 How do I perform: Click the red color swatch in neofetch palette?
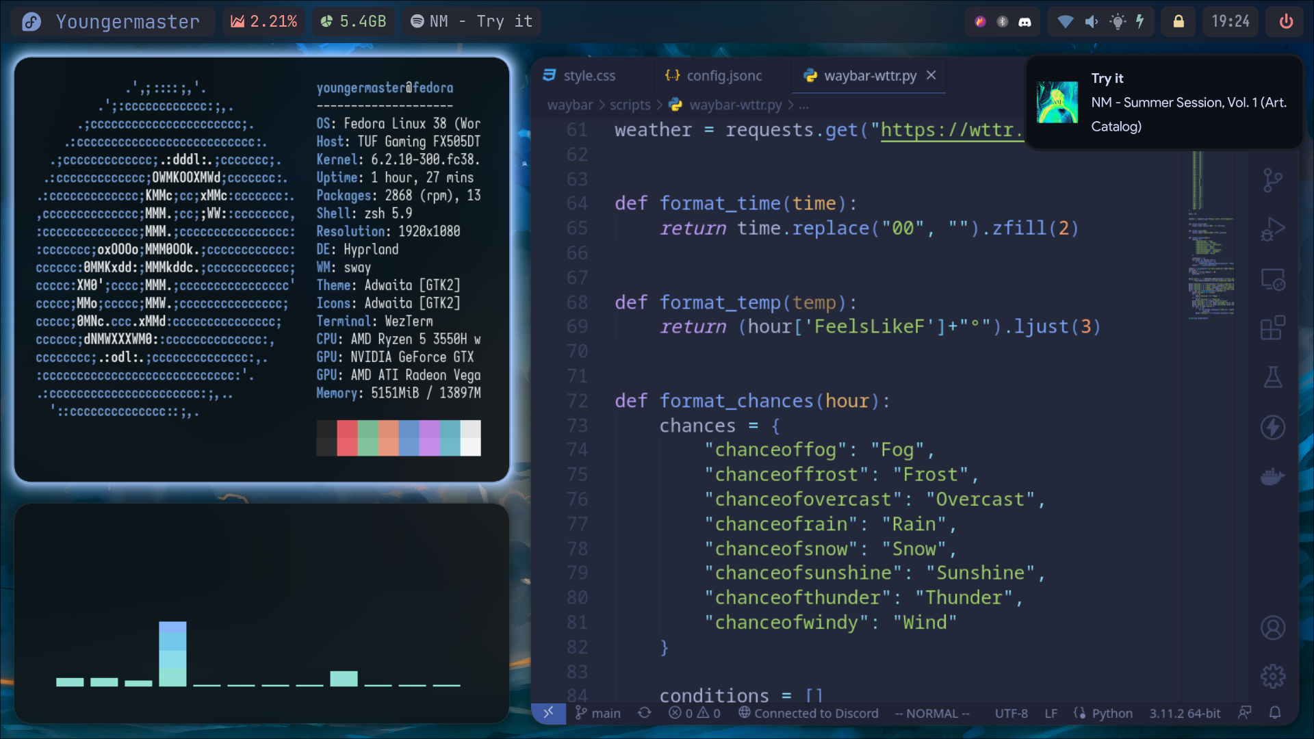click(347, 438)
